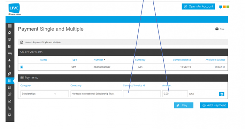Click the Open An Account button
Viewport: 245px width, 129px height.
(x=198, y=6)
